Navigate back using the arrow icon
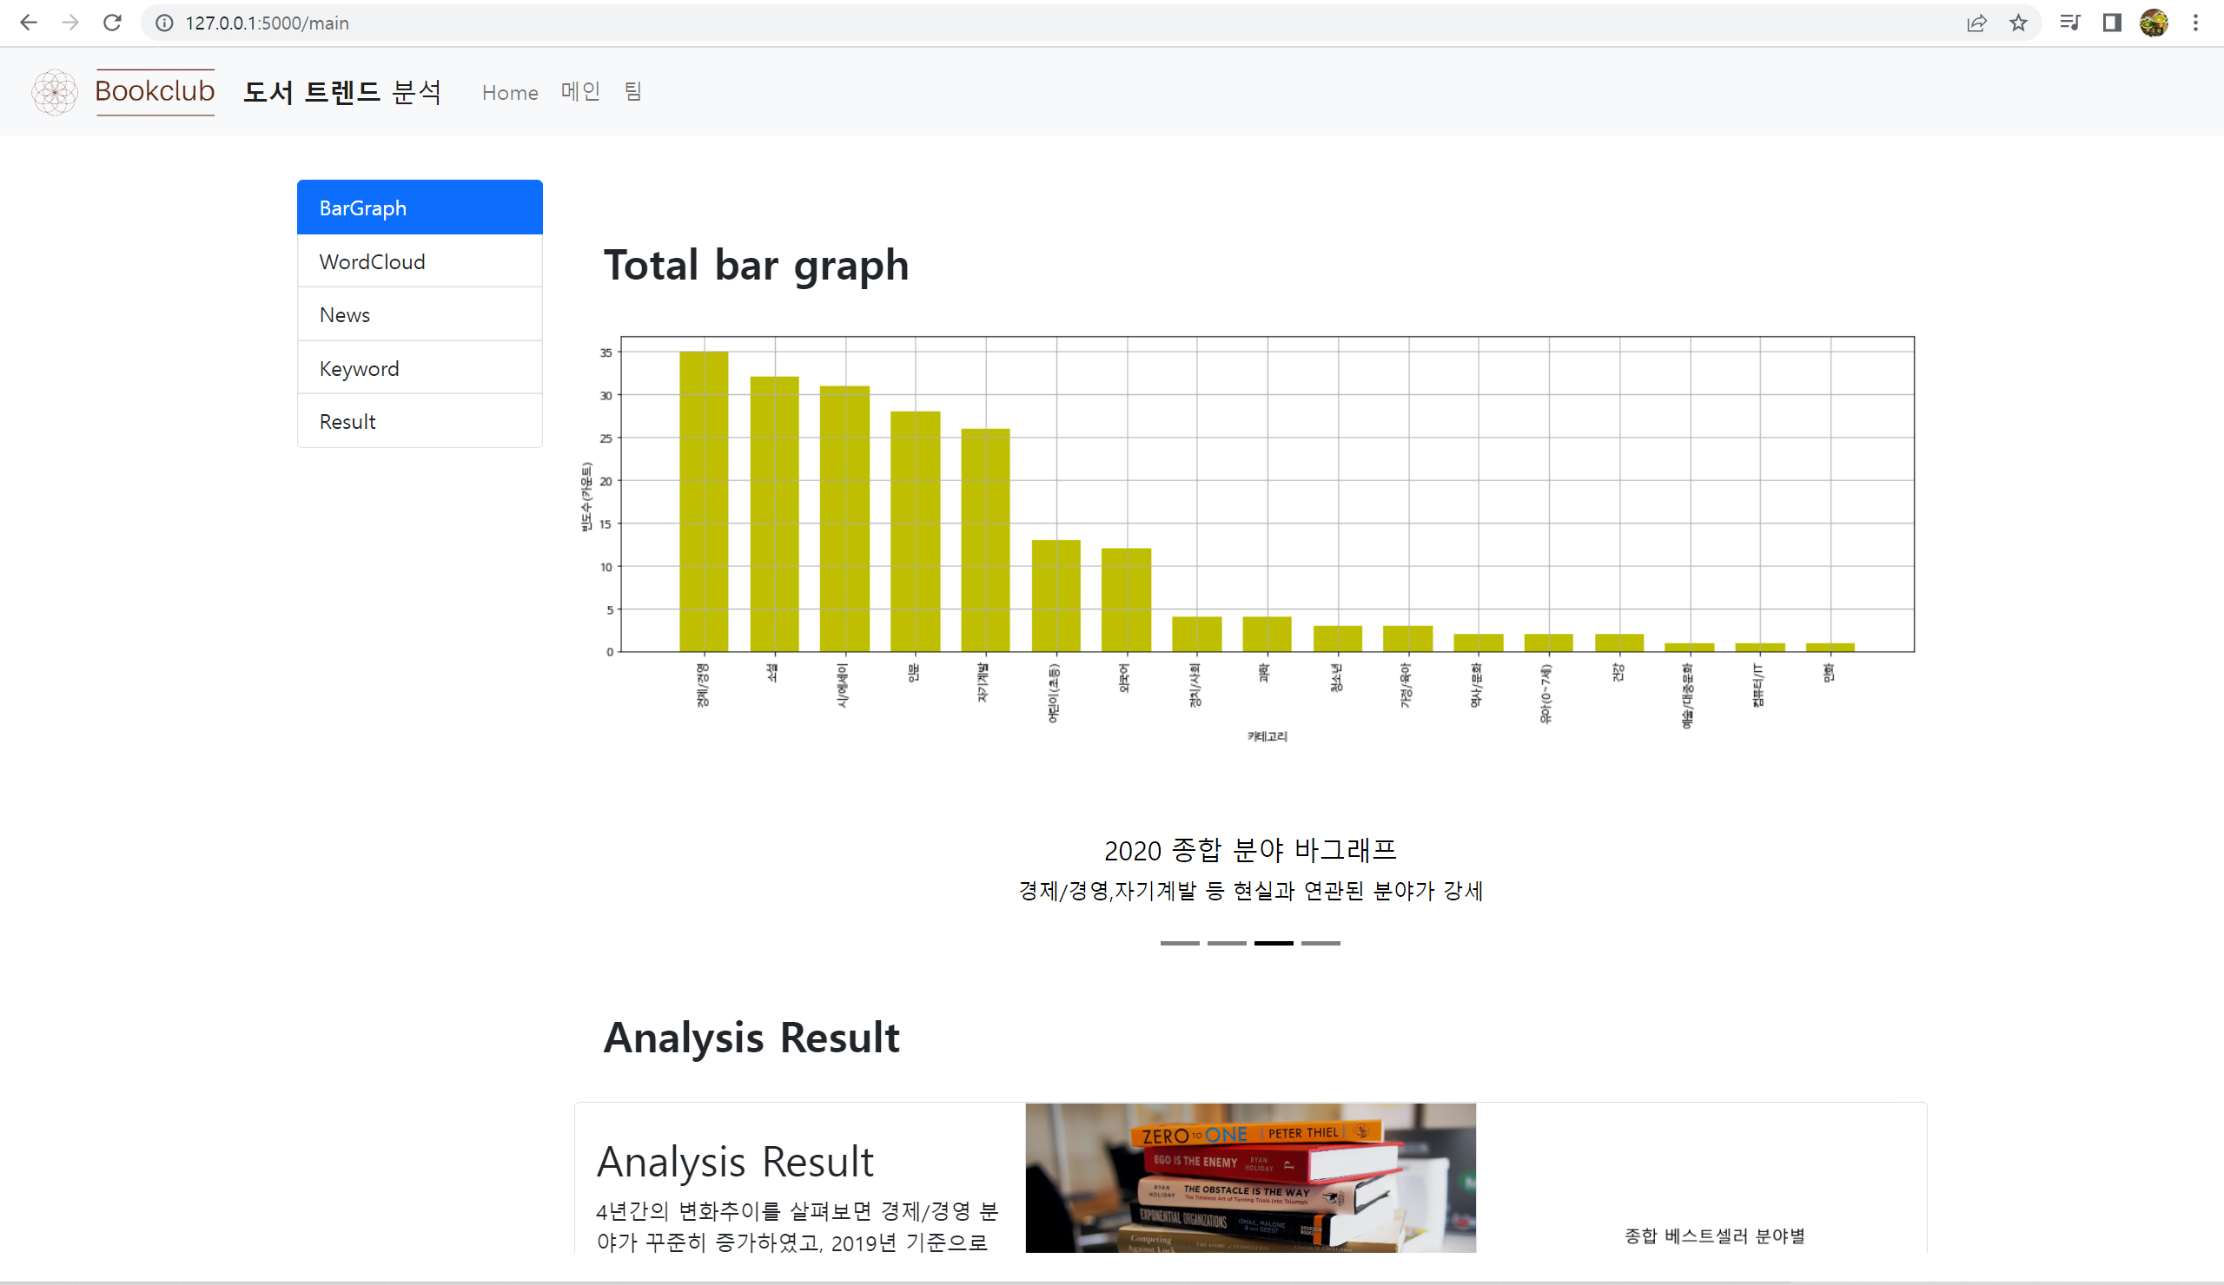Screen dimensions: 2224x1285 tap(30, 23)
